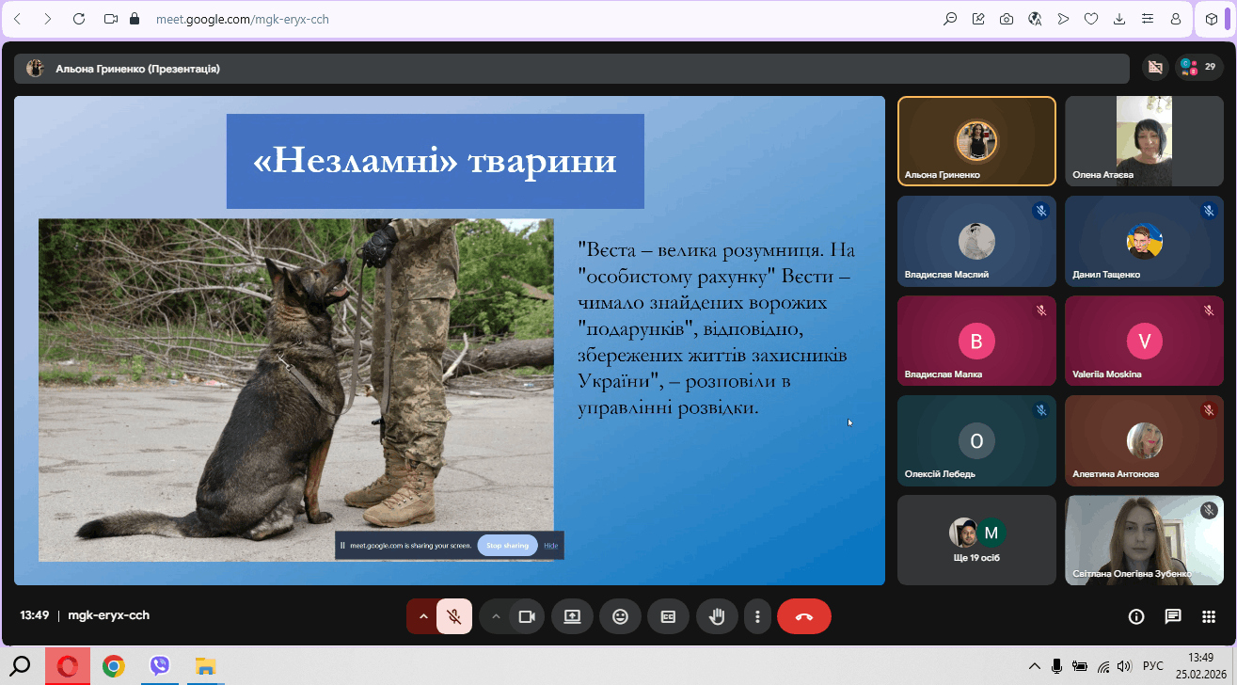Raise hand in the meeting

point(717,616)
